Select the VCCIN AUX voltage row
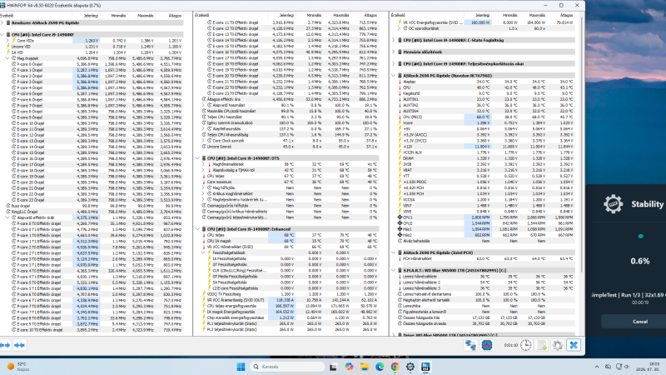 [x=484, y=152]
